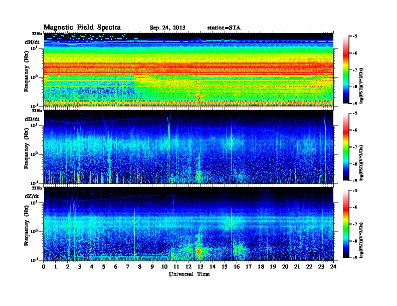This screenshot has width=397, height=306.
Task: Click hour label "23" on time axis
Action: [x=321, y=266]
